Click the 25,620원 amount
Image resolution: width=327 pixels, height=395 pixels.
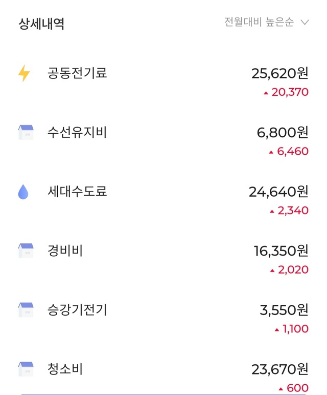click(x=280, y=73)
